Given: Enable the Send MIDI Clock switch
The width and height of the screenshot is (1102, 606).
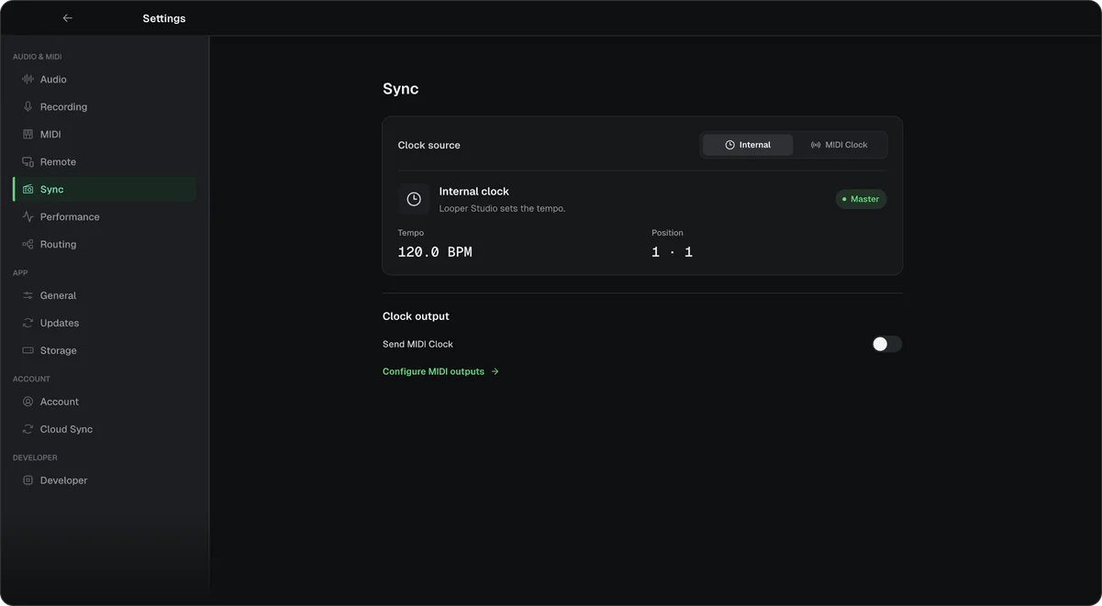Looking at the screenshot, I should point(886,345).
